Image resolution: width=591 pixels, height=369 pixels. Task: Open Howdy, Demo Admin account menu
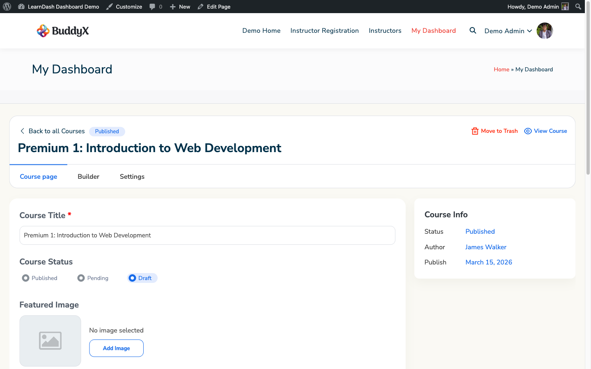[x=538, y=7]
